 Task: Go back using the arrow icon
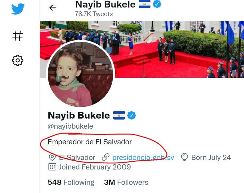[53, 8]
